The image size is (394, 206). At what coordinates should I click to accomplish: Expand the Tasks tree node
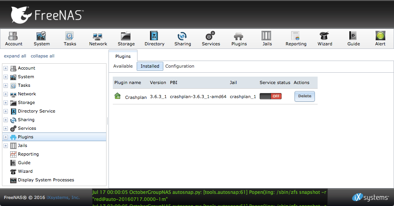[x=5, y=85]
